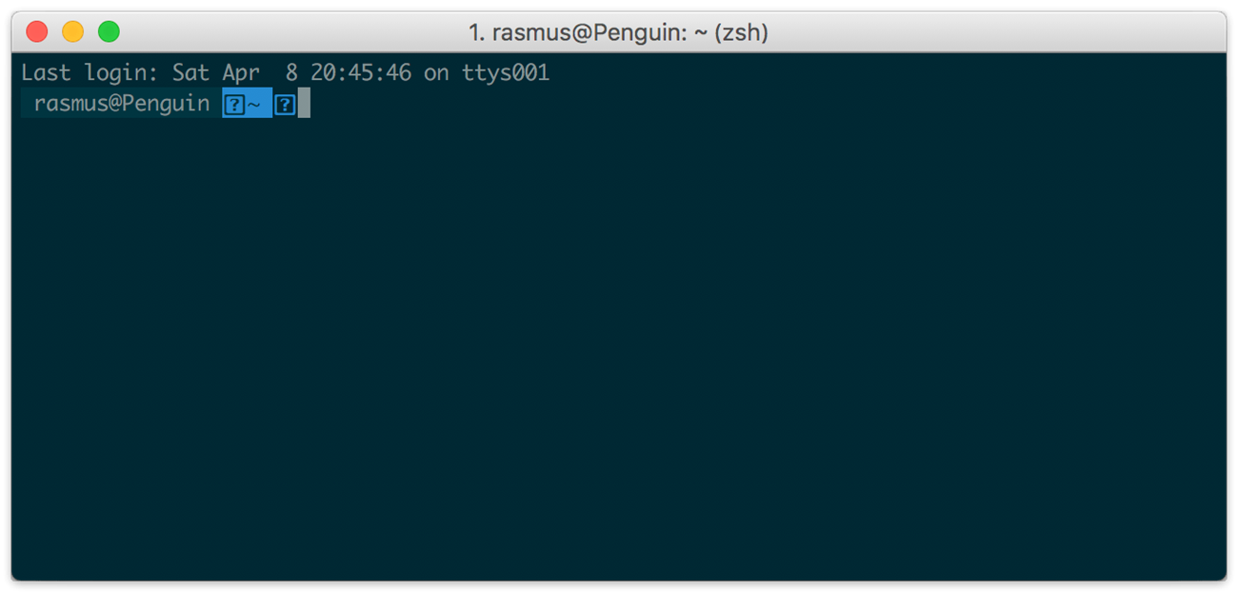Click the Sat day text in the login line
Screen dimensions: 1238x592
tap(190, 73)
